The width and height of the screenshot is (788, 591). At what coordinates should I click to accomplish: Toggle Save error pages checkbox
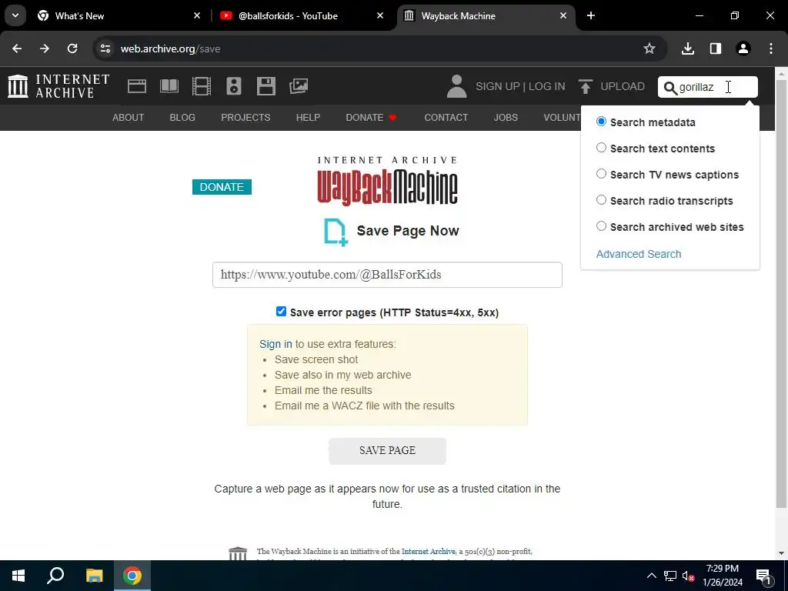tap(281, 312)
